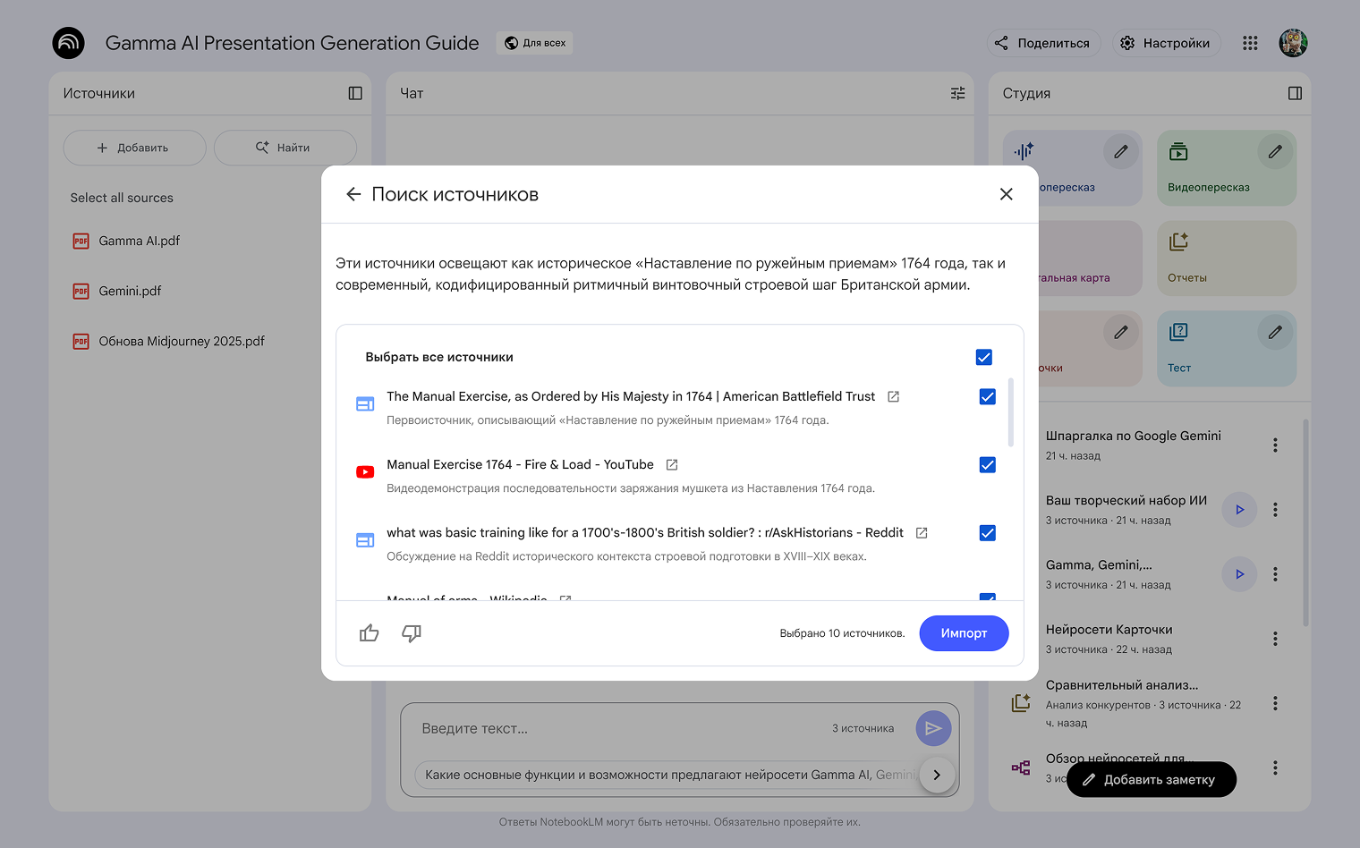
Task: Click the Поделиться button
Action: tap(1042, 43)
